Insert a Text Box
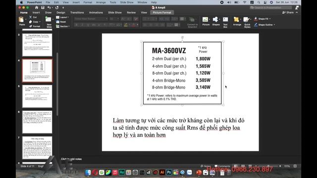The height and width of the screenshot is (178, 317). coord(225,22)
